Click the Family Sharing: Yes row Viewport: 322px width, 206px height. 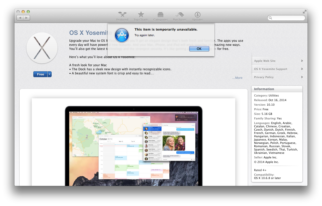coord(268,118)
